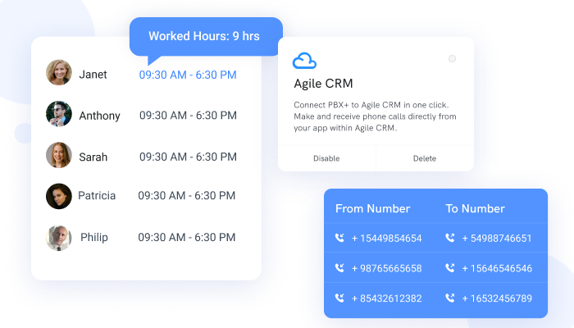Select from number + 15449854654
Image resolution: width=574 pixels, height=328 pixels.
click(x=386, y=239)
